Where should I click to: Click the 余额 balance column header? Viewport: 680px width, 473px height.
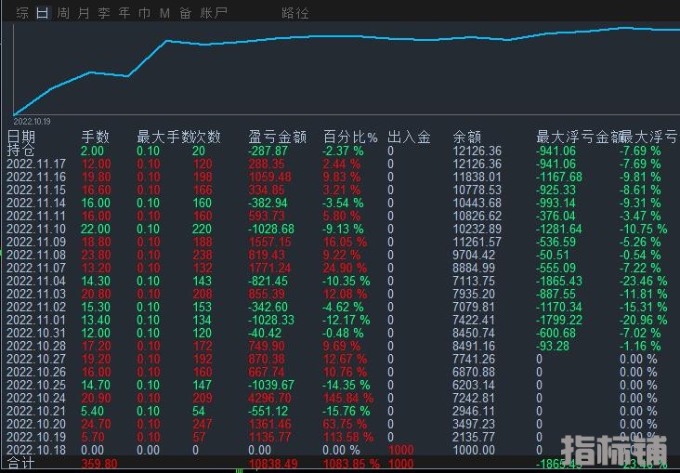[467, 137]
